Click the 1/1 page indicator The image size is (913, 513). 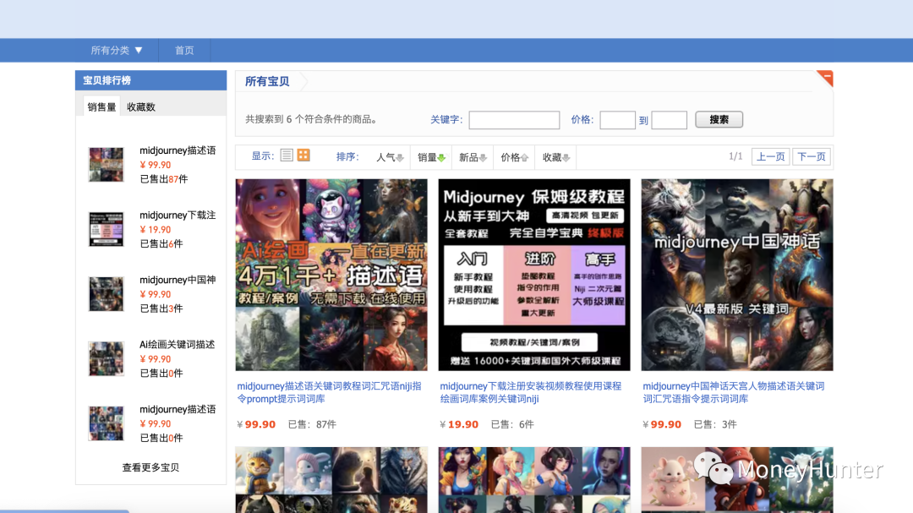tap(735, 156)
